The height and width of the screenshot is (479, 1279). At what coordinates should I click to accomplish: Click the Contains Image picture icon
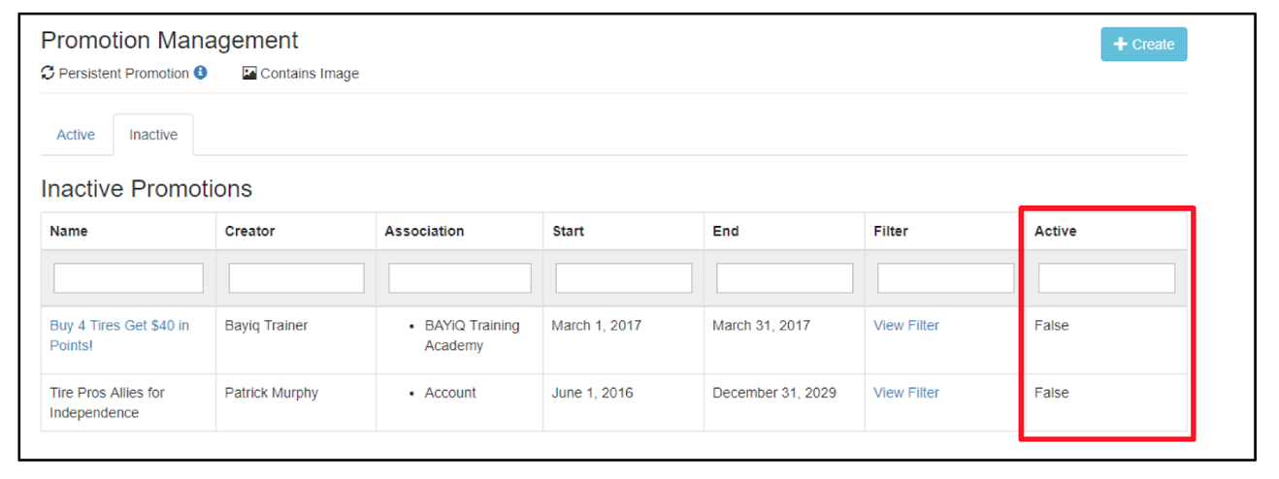(248, 73)
